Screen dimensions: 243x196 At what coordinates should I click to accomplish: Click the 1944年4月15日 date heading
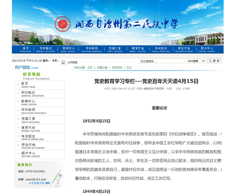click(x=97, y=191)
